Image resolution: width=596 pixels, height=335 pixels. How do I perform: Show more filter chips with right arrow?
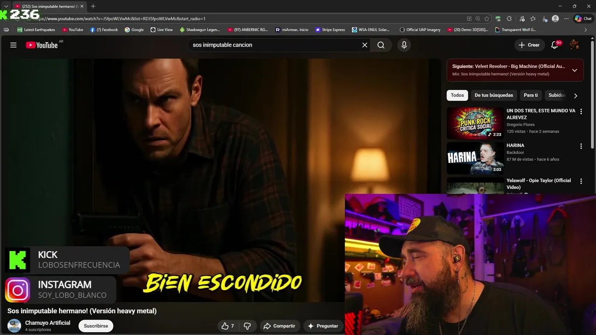click(576, 95)
